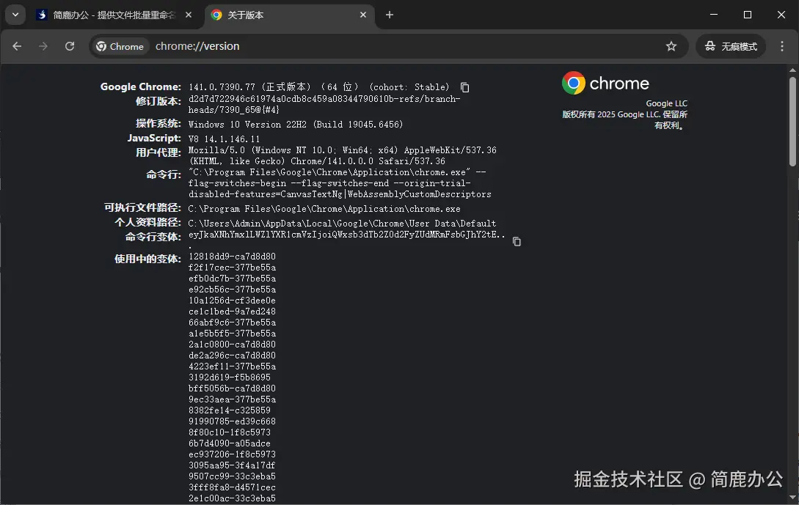This screenshot has height=505, width=799.
Task: Click variation 66abf9c6-377be55a
Action: coord(232,322)
